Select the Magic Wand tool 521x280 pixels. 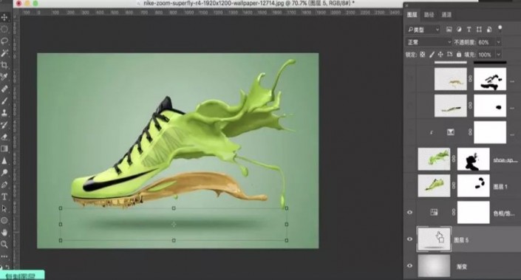tap(4, 53)
